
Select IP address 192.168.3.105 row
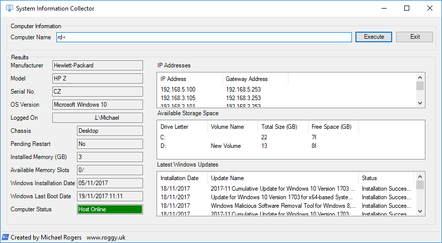286,98
